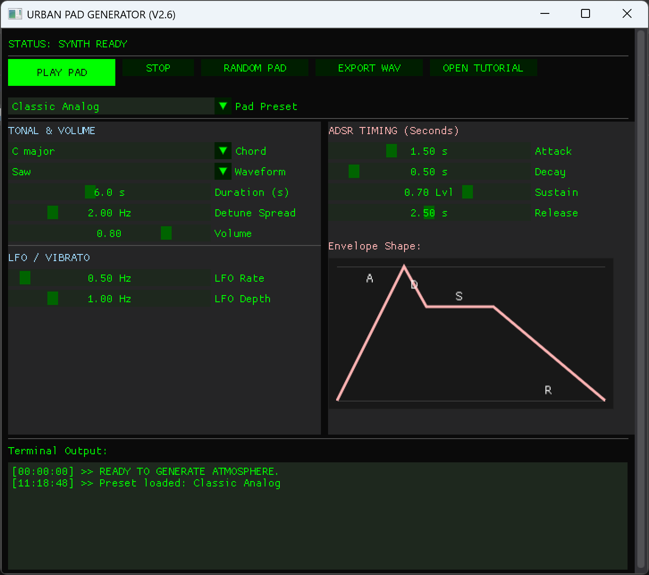Click the Volume slider handle
Viewport: 649px width, 575px height.
166,233
